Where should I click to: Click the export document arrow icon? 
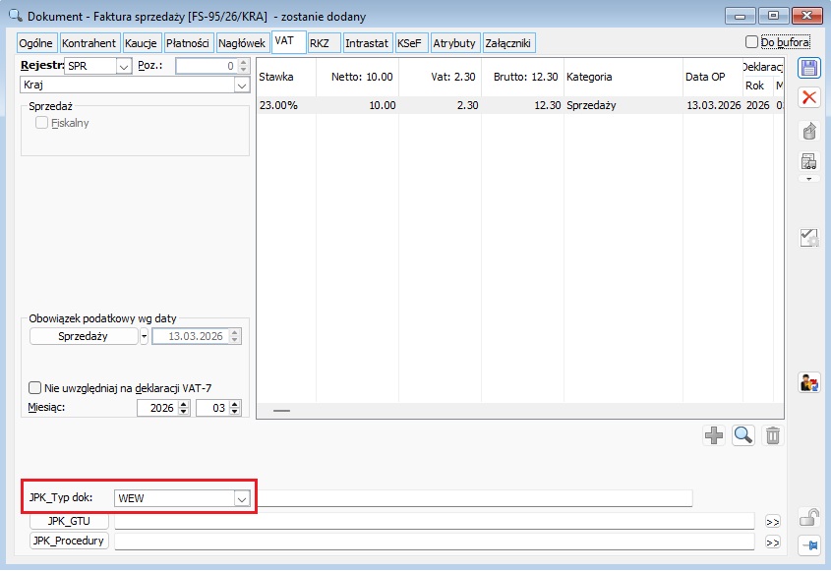click(x=808, y=131)
